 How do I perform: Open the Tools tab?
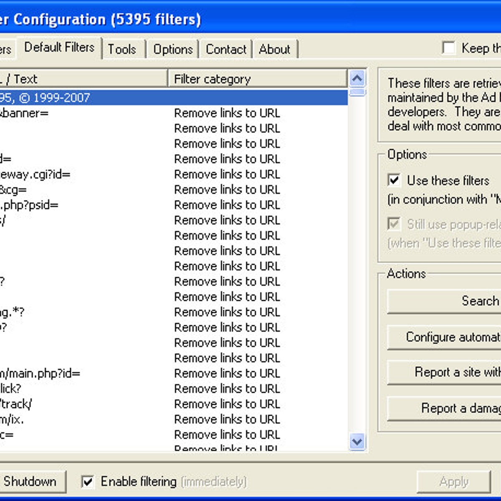click(122, 49)
